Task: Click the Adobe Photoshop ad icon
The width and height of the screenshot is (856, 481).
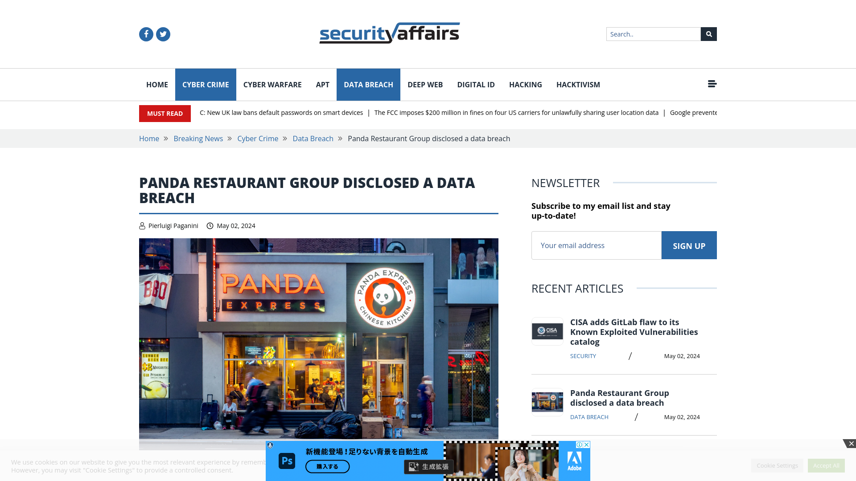Action: pos(287,461)
